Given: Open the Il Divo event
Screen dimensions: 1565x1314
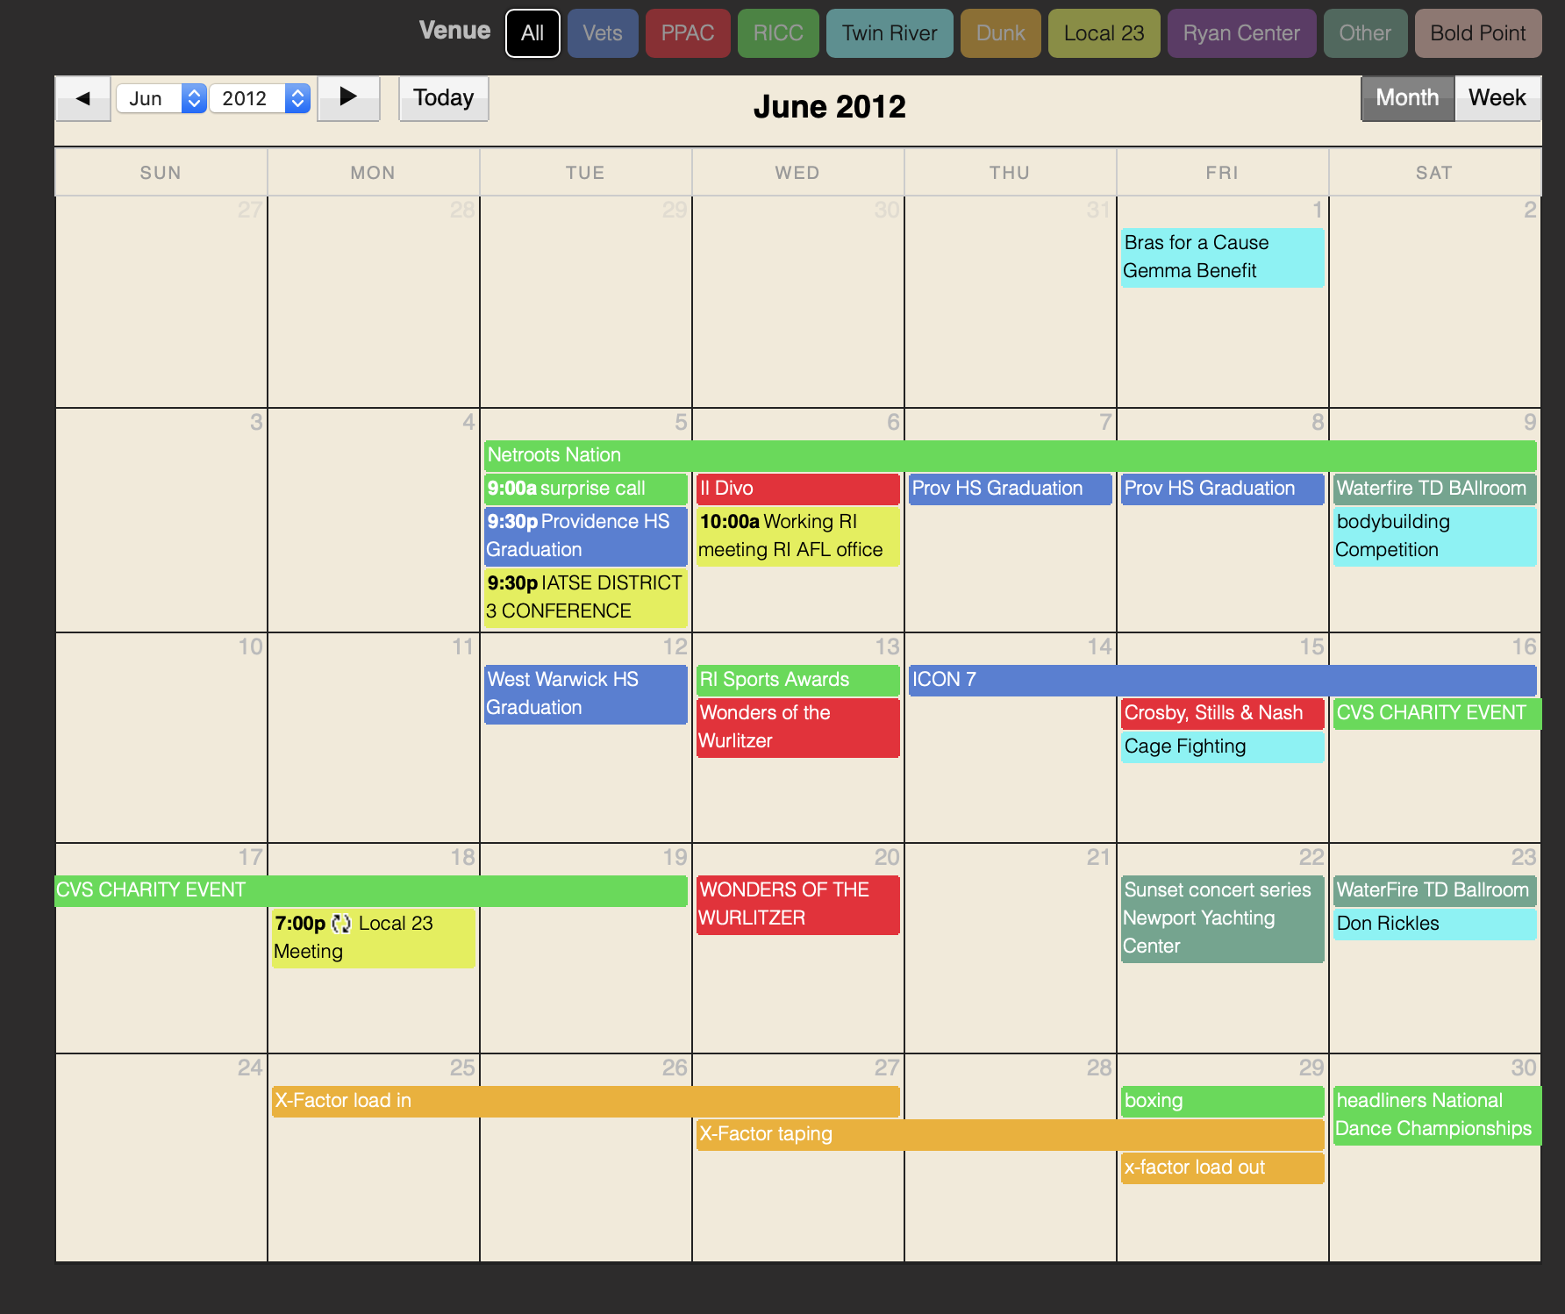Looking at the screenshot, I should (x=797, y=489).
